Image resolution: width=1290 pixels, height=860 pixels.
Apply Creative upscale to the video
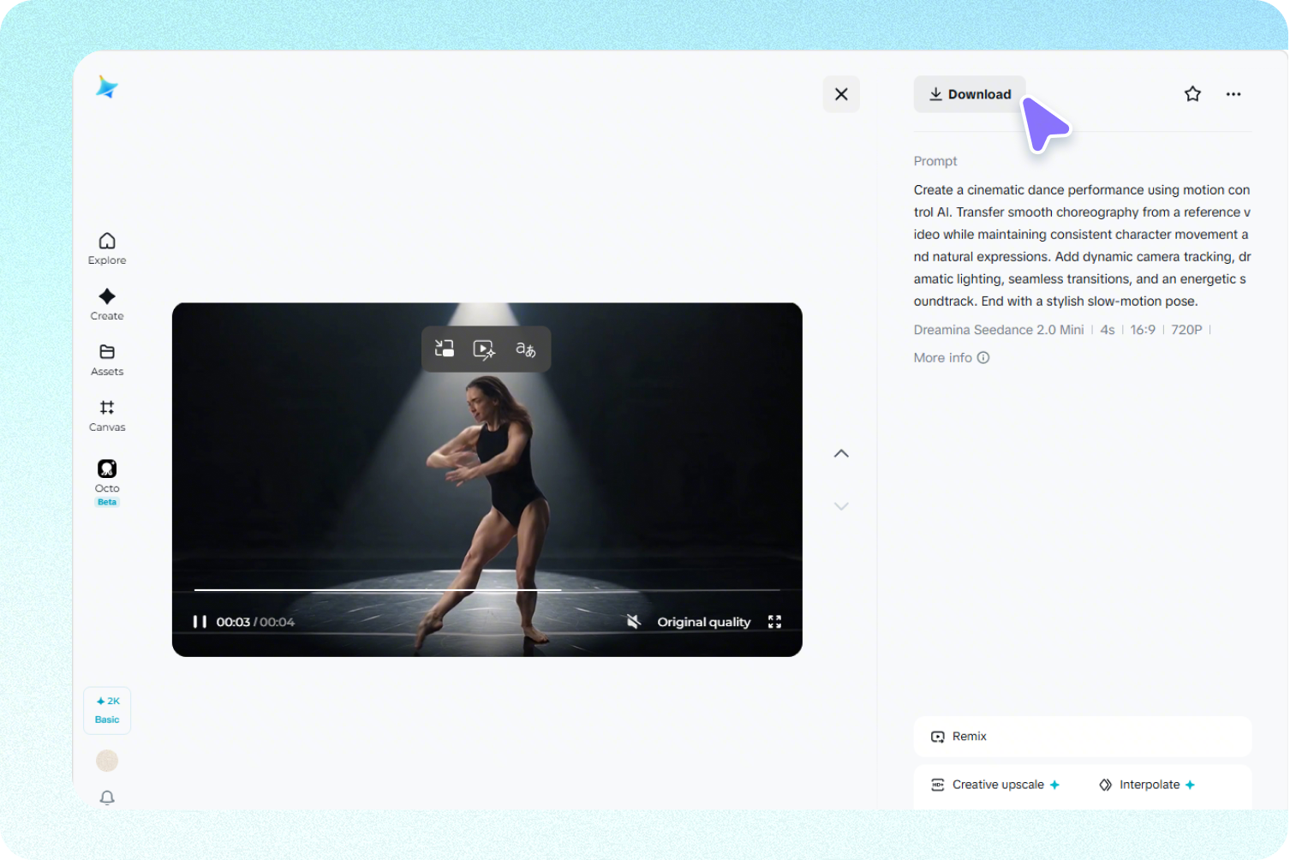coord(995,785)
